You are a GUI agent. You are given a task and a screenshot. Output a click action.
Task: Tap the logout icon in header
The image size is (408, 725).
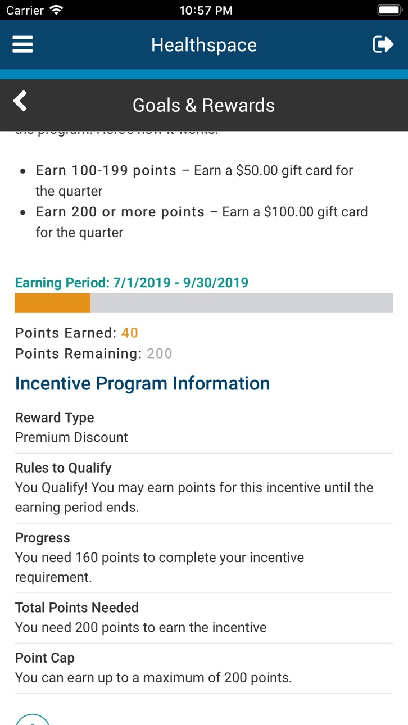pos(383,44)
